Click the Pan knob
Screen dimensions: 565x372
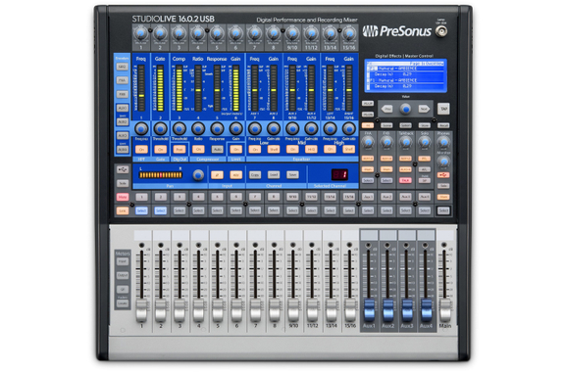tap(198, 175)
